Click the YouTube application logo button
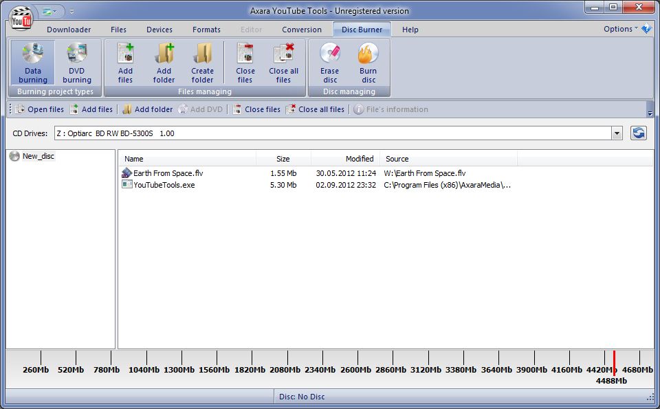 coord(21,19)
